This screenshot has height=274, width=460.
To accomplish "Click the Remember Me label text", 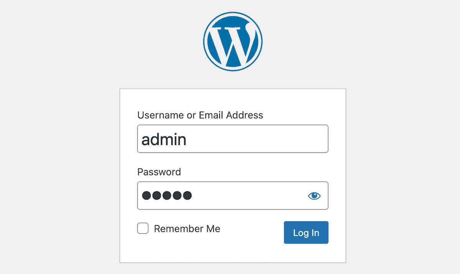I will point(187,228).
